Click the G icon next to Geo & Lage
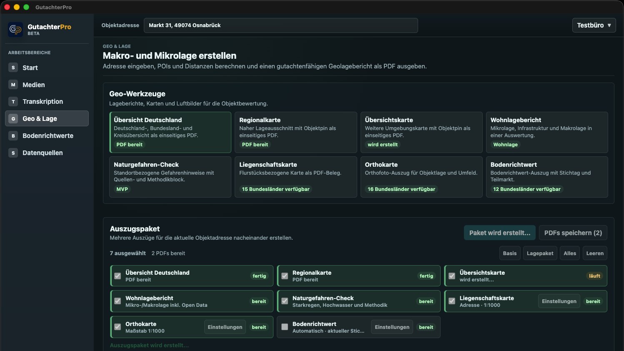This screenshot has width=624, height=351. click(13, 119)
